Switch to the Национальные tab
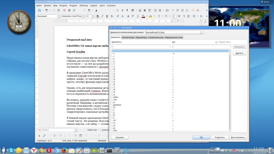 click(x=156, y=37)
